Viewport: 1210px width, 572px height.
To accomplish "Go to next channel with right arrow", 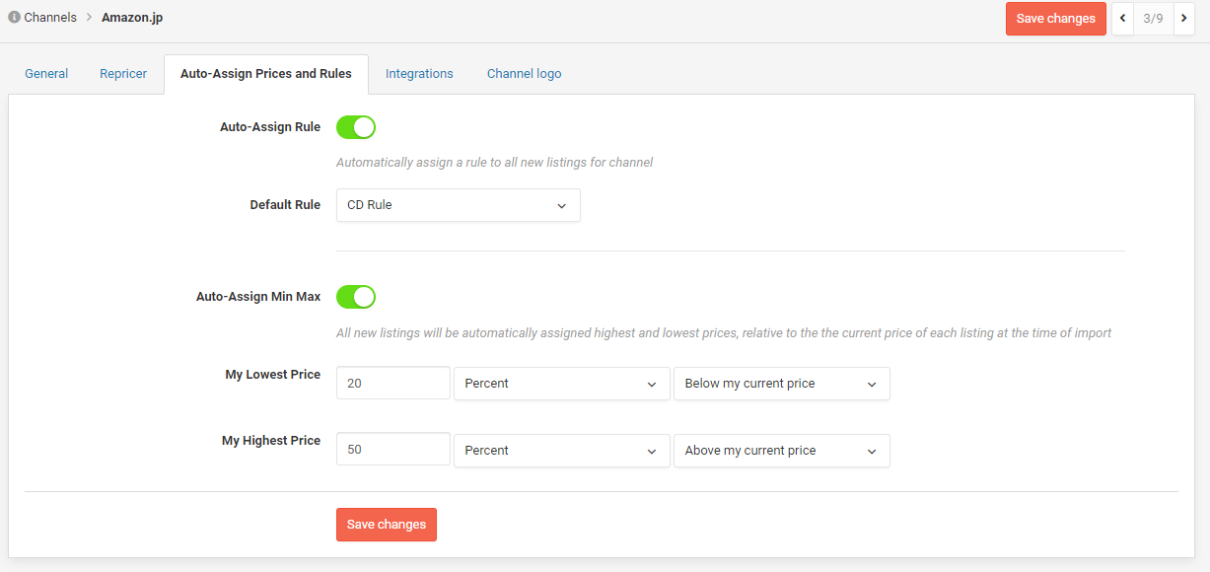I will [1183, 19].
